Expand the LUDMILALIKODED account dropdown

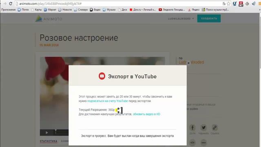[x=181, y=18]
